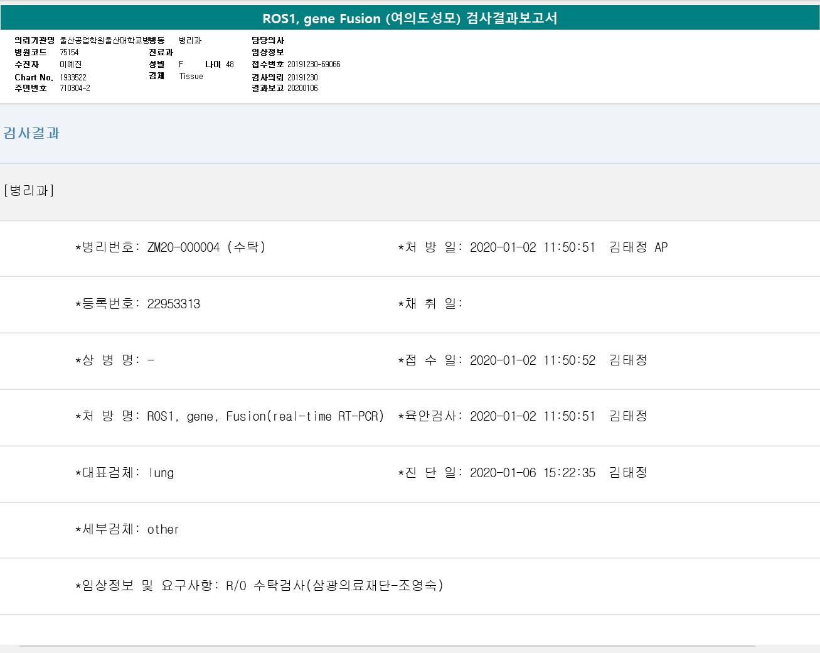Image resolution: width=820 pixels, height=653 pixels.
Task: Select the 육안검사 timestamp '2020-01-02 11:50:51'
Action: click(x=533, y=416)
